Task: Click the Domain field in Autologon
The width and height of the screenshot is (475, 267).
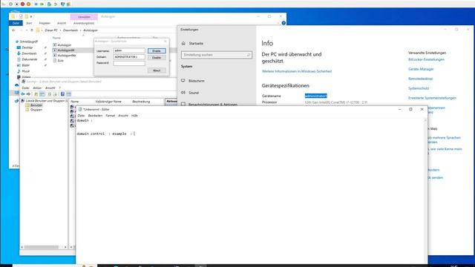Action: (129, 57)
